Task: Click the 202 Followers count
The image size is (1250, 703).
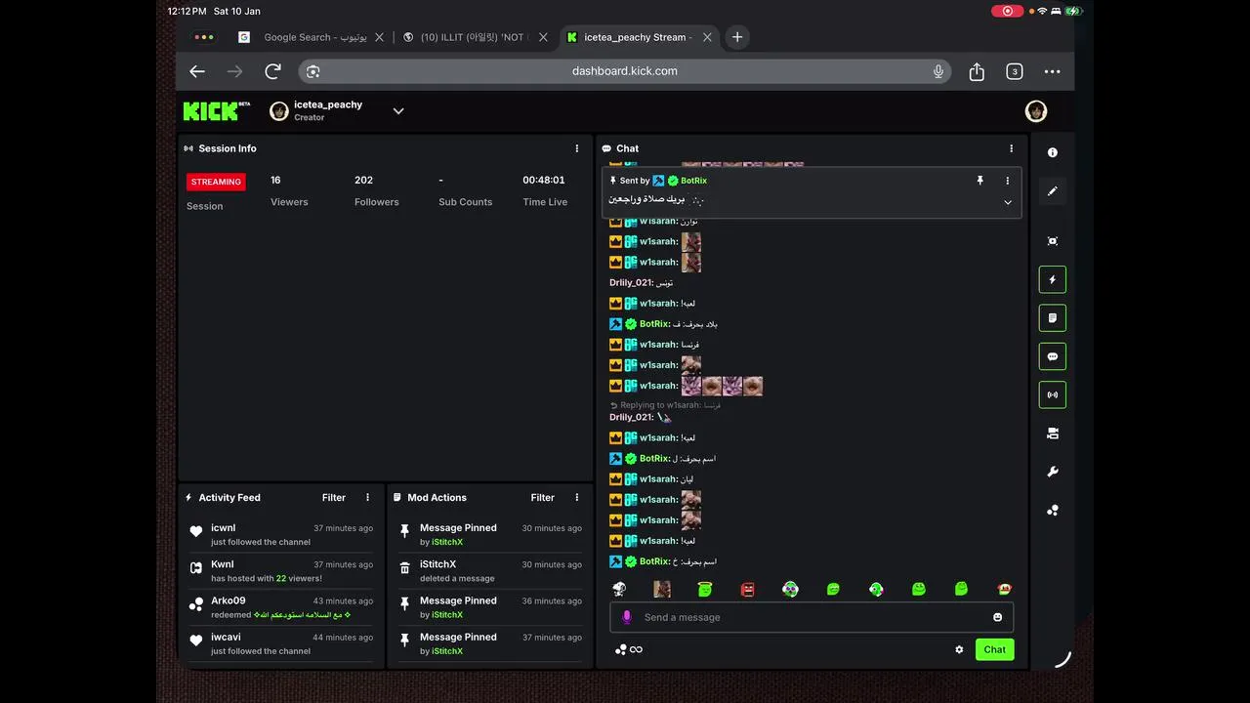Action: (363, 180)
